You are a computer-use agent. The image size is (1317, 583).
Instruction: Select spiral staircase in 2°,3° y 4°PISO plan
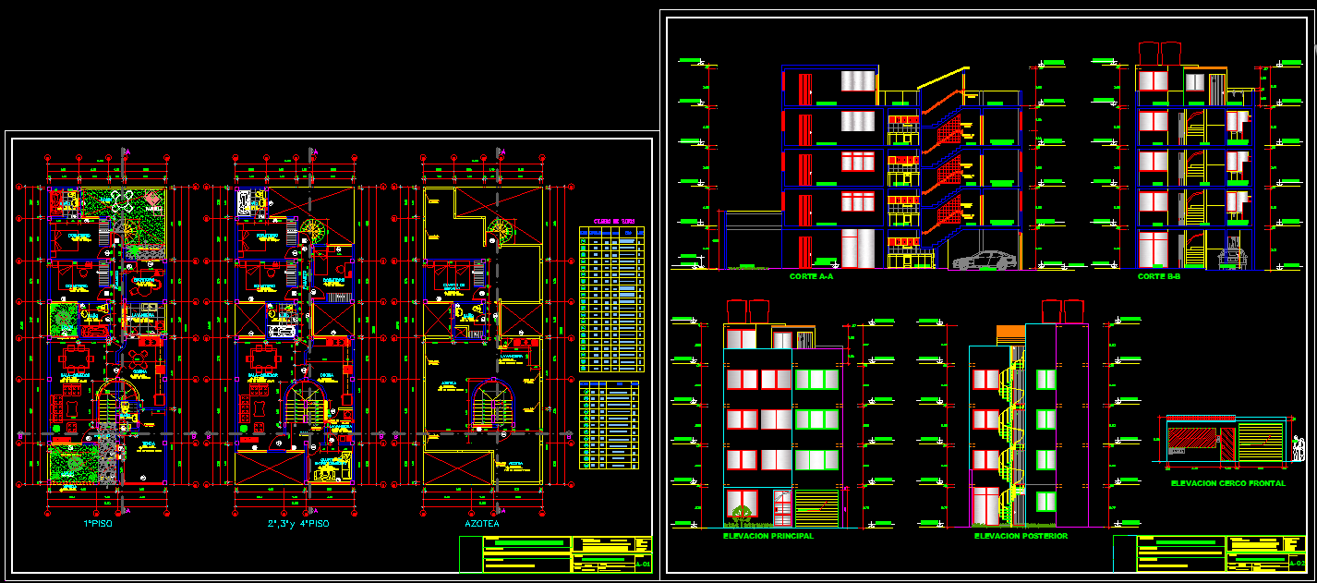click(x=313, y=231)
